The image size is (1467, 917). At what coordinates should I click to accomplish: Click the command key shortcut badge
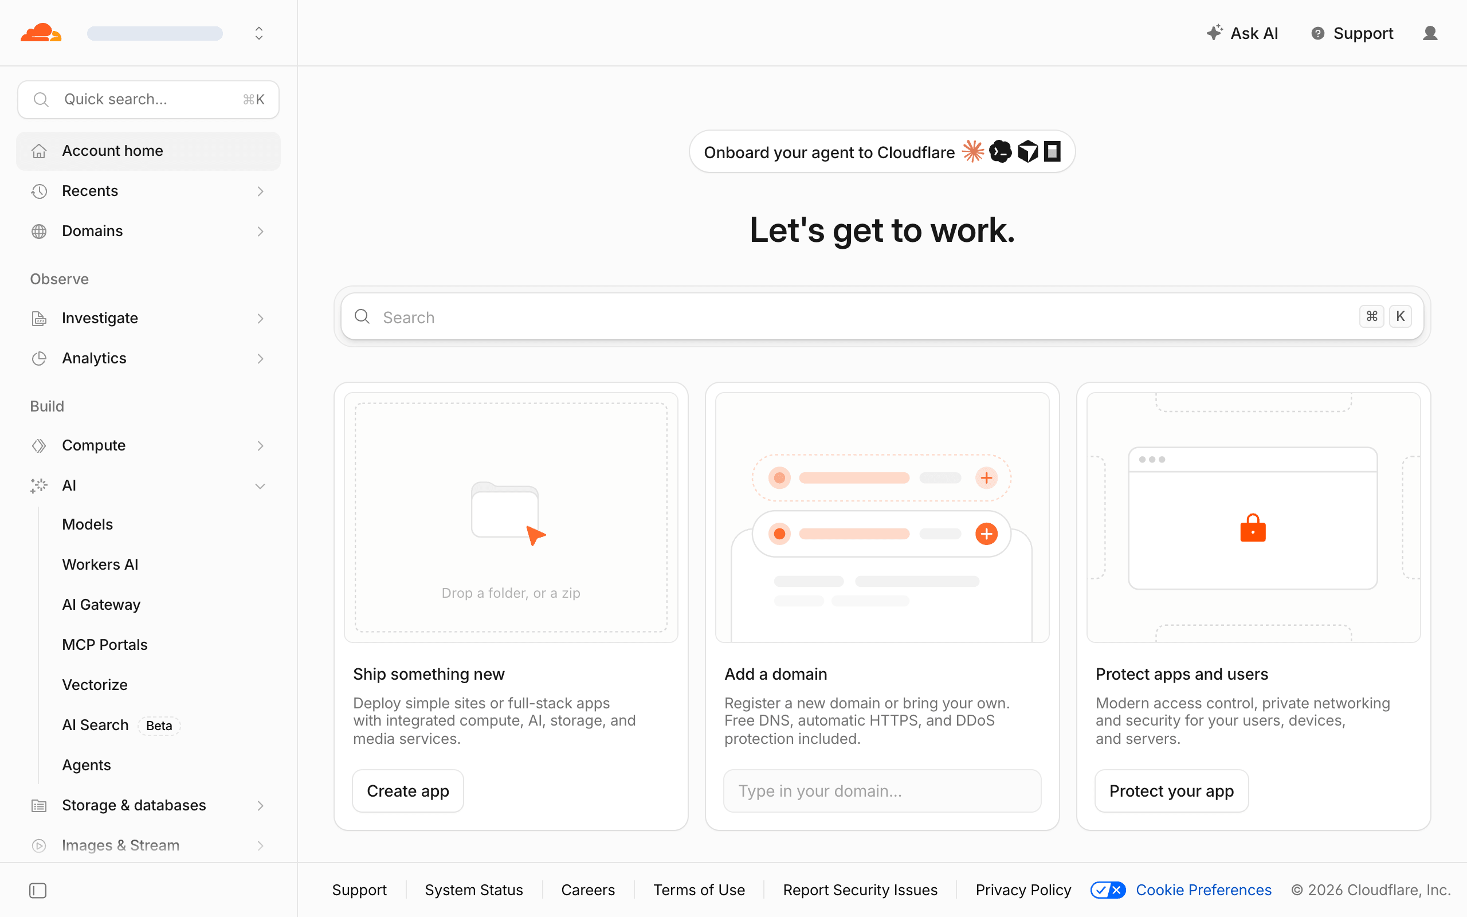coord(1371,316)
